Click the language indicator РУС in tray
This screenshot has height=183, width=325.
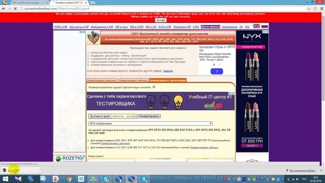pyautogui.click(x=304, y=179)
